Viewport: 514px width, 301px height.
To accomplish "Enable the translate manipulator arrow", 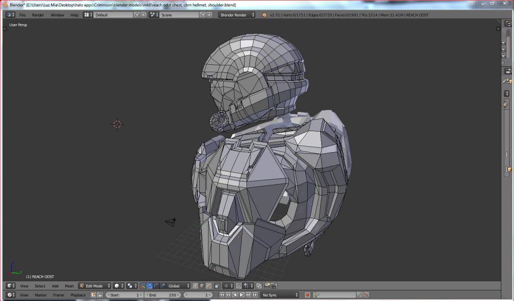I will click(149, 286).
